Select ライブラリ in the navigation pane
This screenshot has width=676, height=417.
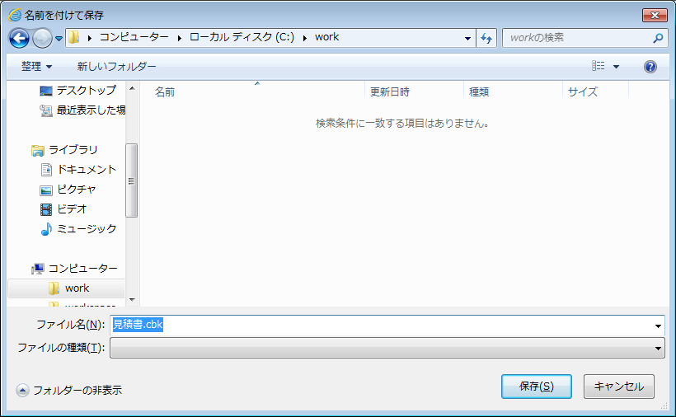(x=73, y=150)
